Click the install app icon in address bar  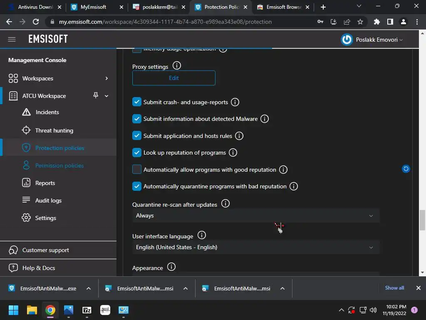tap(334, 22)
